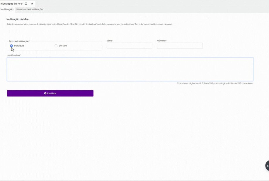This screenshot has width=269, height=181.
Task: Click the Tipo de Inutilização label
Action: (x=19, y=41)
